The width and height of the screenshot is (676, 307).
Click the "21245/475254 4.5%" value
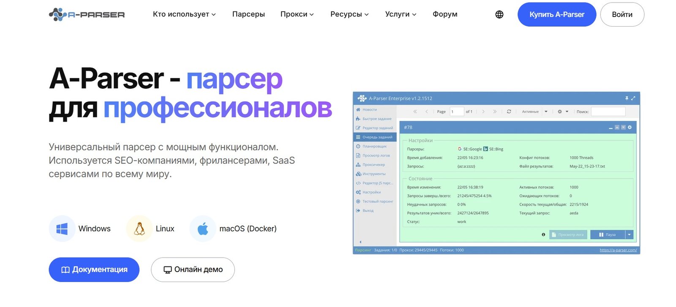coord(474,196)
